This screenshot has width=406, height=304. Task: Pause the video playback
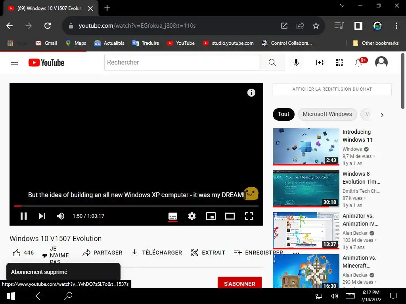23,216
